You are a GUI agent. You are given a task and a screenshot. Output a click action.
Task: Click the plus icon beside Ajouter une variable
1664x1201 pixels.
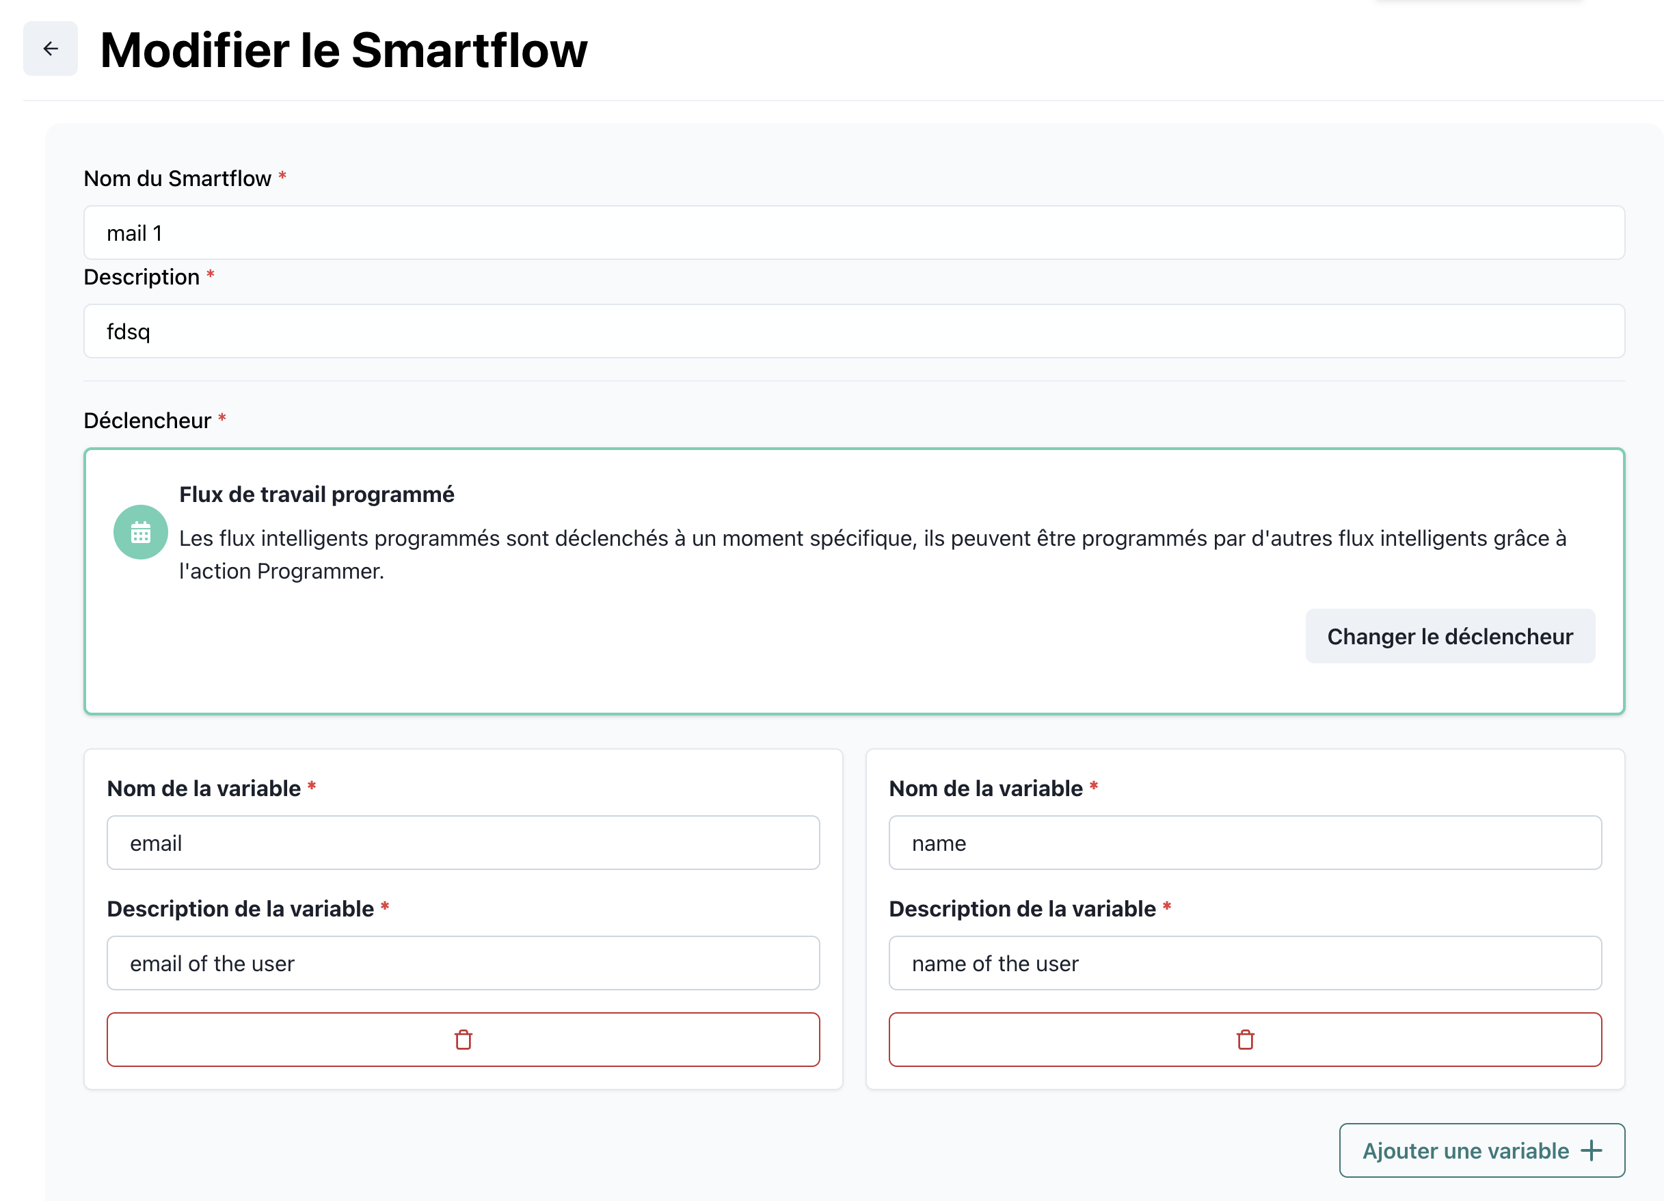1591,1150
